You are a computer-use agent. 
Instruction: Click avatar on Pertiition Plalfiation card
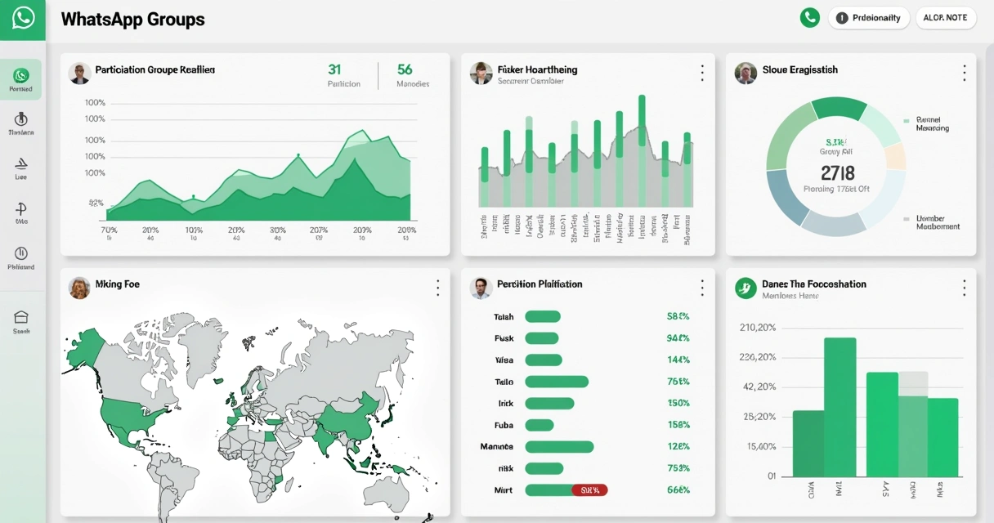pyautogui.click(x=481, y=287)
